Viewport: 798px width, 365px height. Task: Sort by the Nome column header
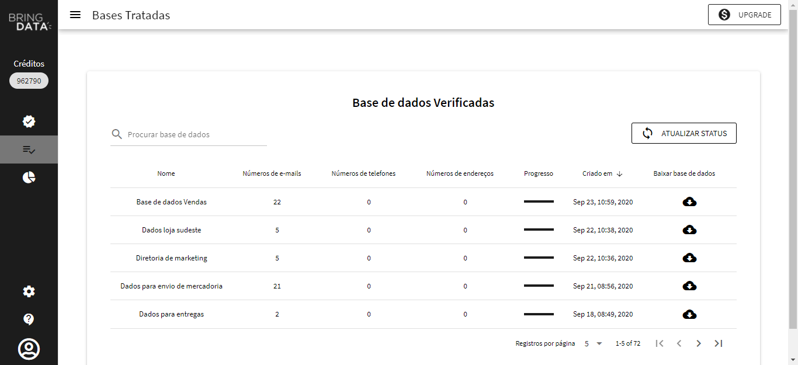click(x=166, y=173)
